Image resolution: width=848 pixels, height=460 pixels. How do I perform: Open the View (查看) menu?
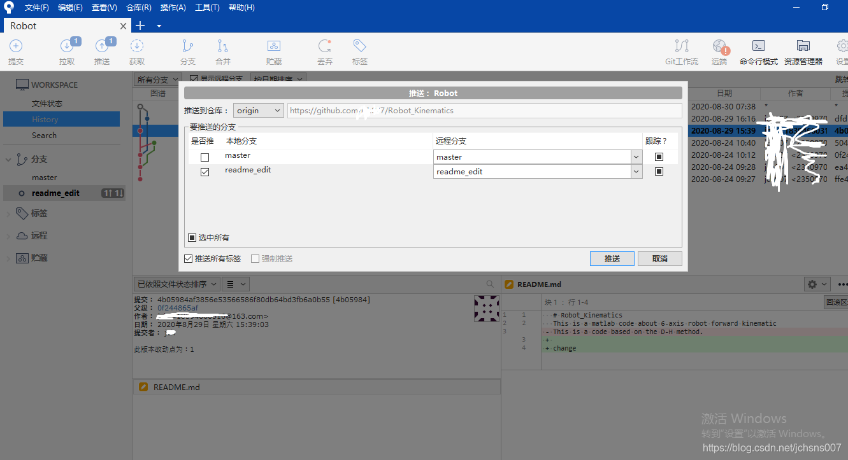click(x=104, y=8)
